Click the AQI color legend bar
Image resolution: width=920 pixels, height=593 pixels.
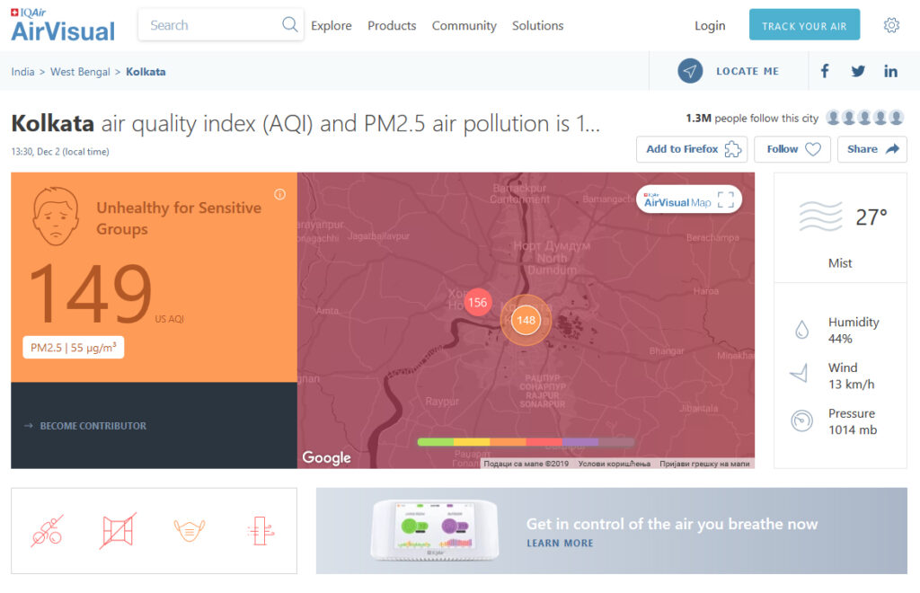(526, 442)
